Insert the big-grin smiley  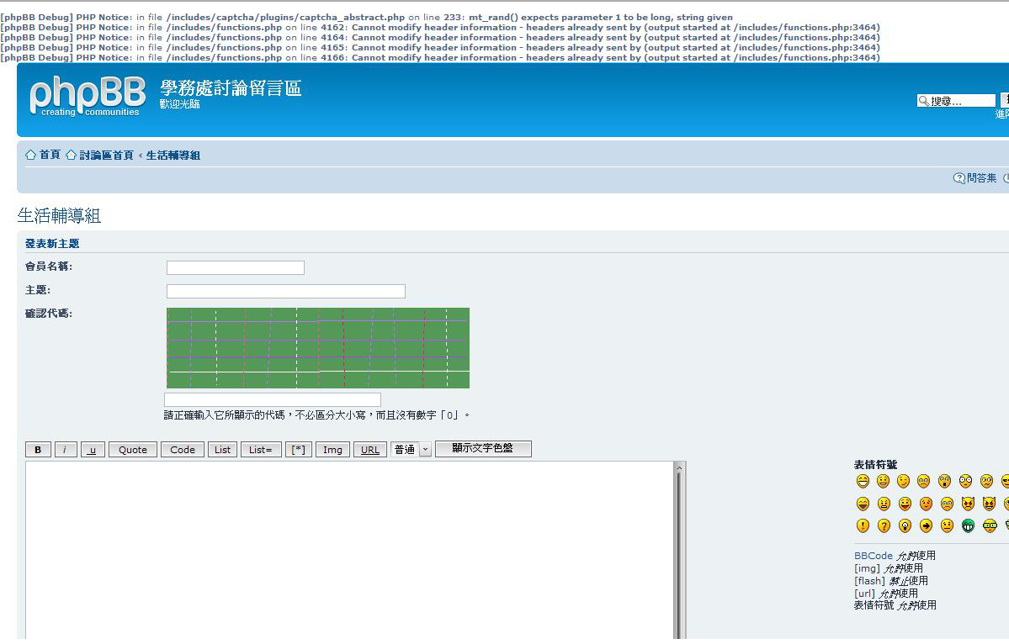tap(863, 482)
